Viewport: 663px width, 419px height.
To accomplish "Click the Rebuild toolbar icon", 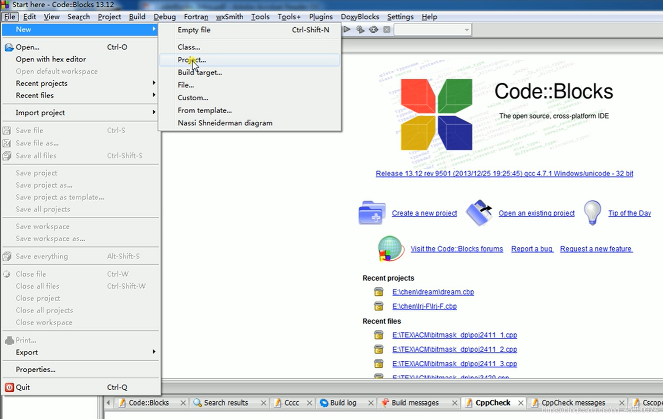I will [x=373, y=30].
